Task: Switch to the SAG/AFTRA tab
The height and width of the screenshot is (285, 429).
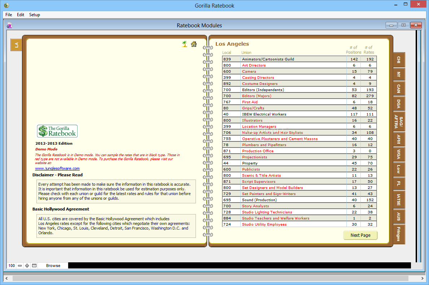Action: click(399, 122)
